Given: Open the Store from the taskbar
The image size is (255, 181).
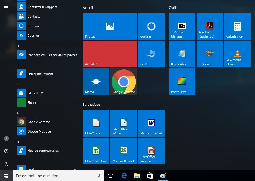Looking at the screenshot, I should 150,176.
